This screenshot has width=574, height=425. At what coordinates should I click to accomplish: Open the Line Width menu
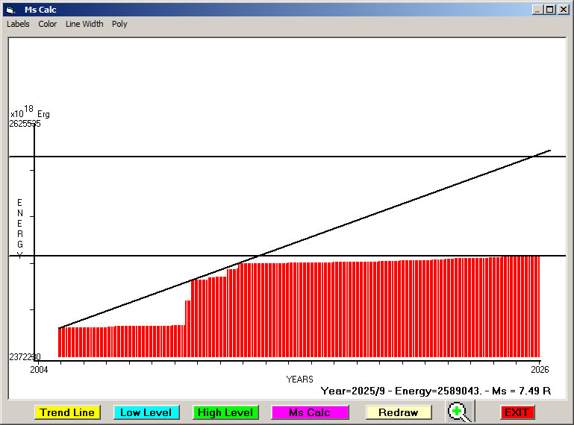[x=84, y=24]
